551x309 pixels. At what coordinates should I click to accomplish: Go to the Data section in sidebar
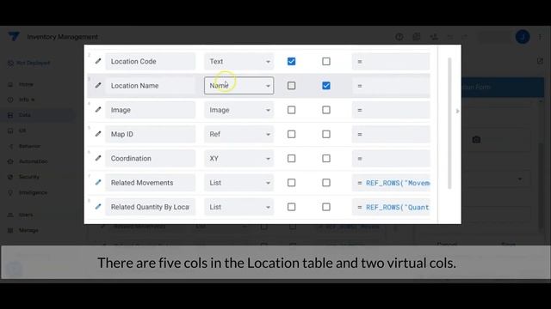[x=25, y=115]
